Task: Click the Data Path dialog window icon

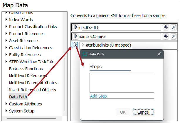Action: (x=85, y=54)
